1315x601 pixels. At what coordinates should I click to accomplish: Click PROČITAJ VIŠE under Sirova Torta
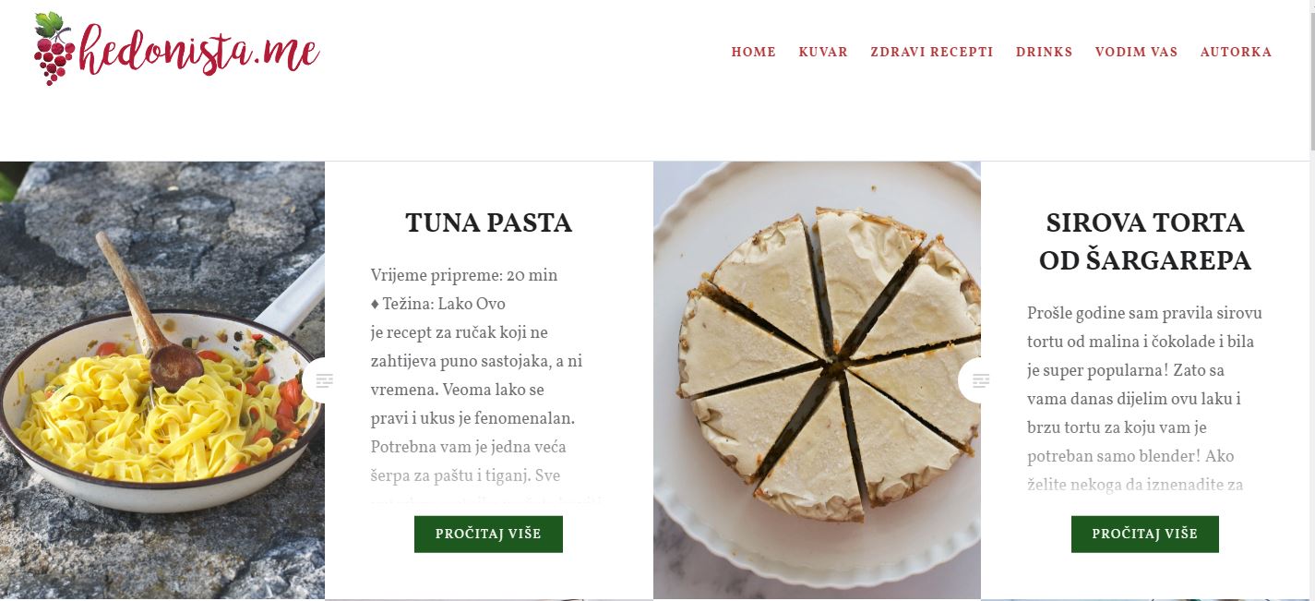click(1144, 534)
